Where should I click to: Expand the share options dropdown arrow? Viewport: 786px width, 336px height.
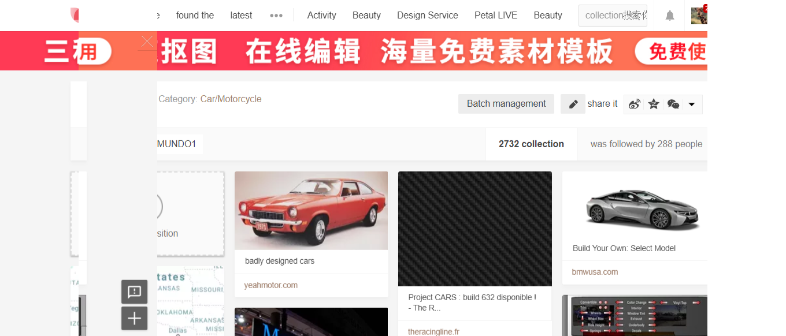click(x=692, y=104)
